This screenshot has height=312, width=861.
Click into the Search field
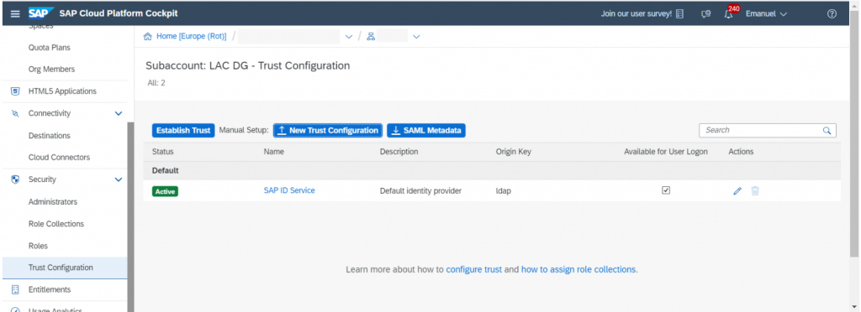click(762, 130)
